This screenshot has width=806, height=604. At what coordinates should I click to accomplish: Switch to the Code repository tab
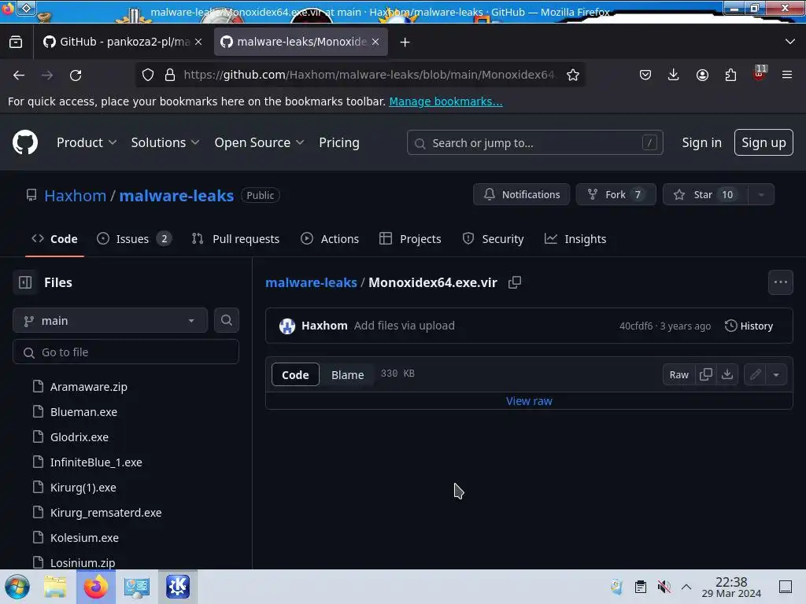[x=54, y=239]
